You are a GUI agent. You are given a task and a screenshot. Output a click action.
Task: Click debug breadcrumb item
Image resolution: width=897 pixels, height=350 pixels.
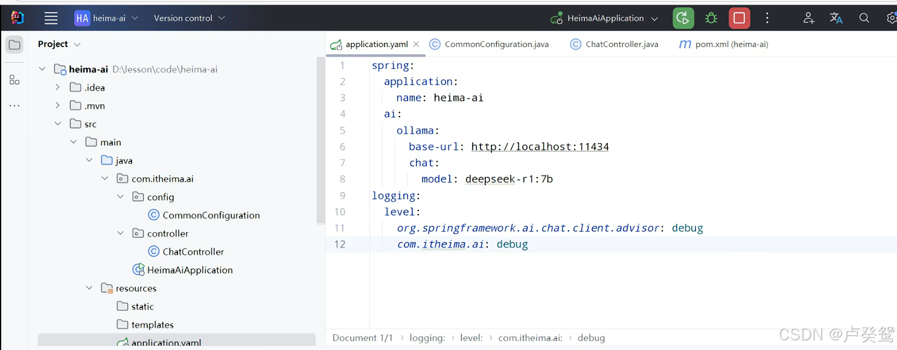591,338
